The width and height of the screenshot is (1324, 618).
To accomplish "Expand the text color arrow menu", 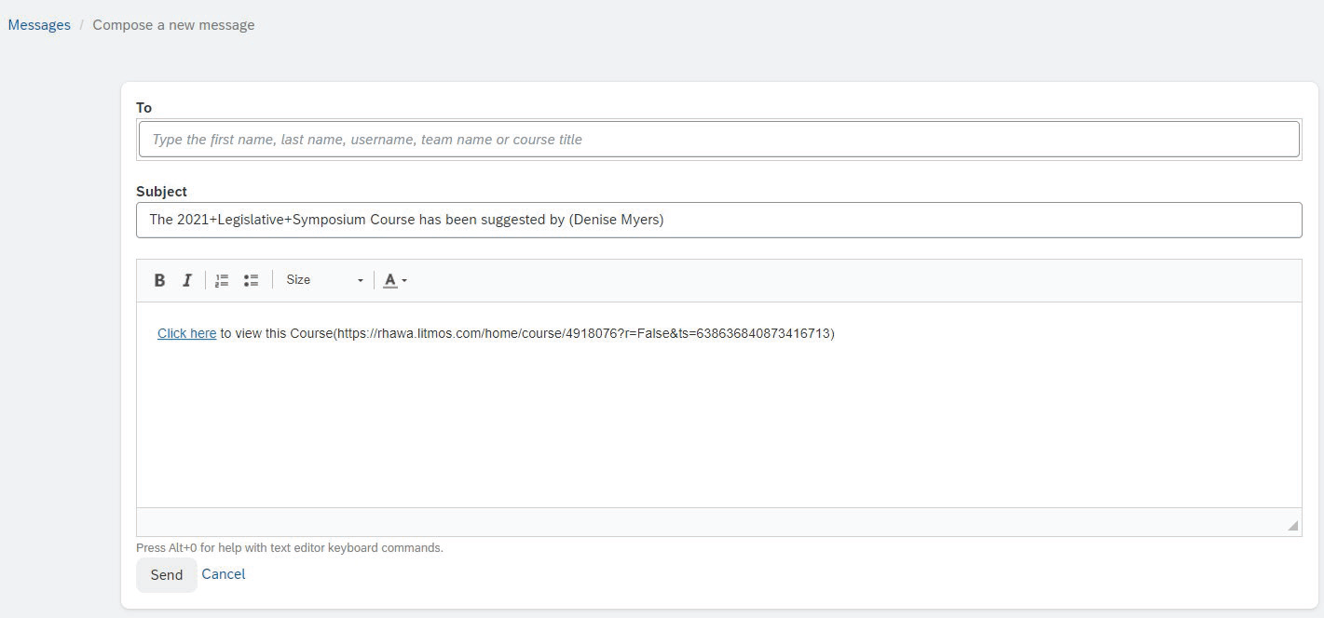I will click(x=404, y=281).
